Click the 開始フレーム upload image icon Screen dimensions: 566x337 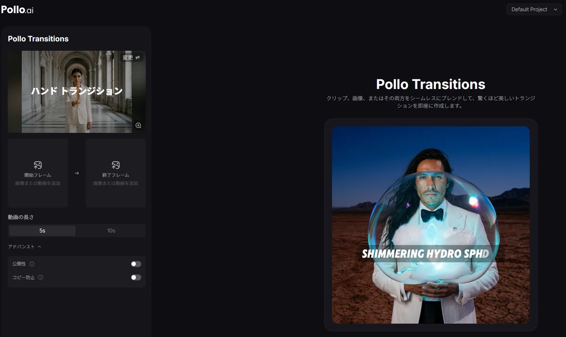[x=38, y=165]
